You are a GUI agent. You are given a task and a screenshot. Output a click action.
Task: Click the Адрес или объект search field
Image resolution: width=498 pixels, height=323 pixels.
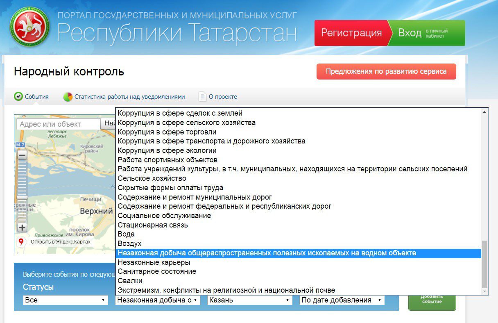[x=59, y=124]
